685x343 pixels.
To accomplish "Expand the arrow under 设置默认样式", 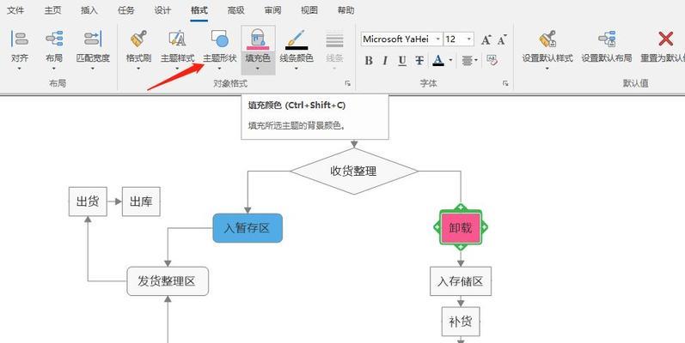I will click(x=547, y=69).
